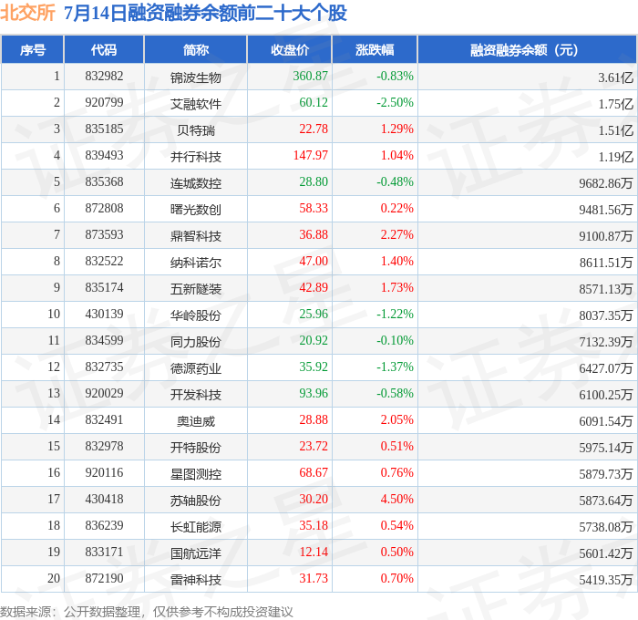The height and width of the screenshot is (620, 638).
Task: Select stock code 920116
Action: coord(104,473)
